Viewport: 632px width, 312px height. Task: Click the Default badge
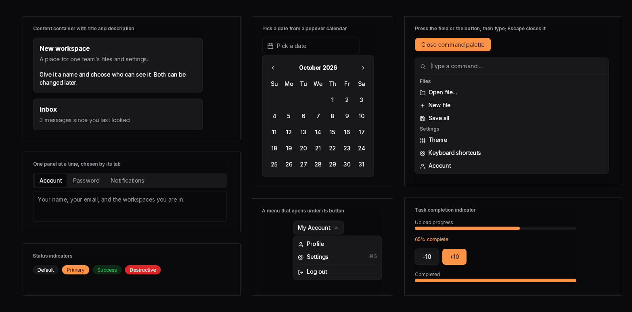[x=46, y=270]
